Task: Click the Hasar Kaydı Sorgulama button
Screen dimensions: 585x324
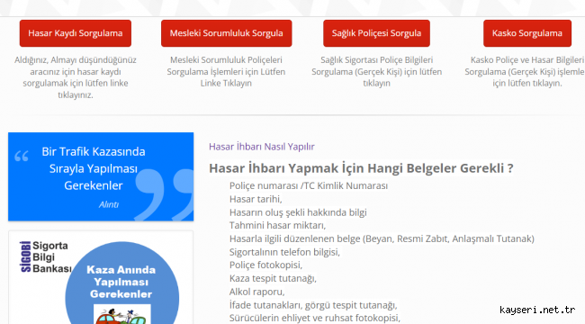Action: (76, 33)
